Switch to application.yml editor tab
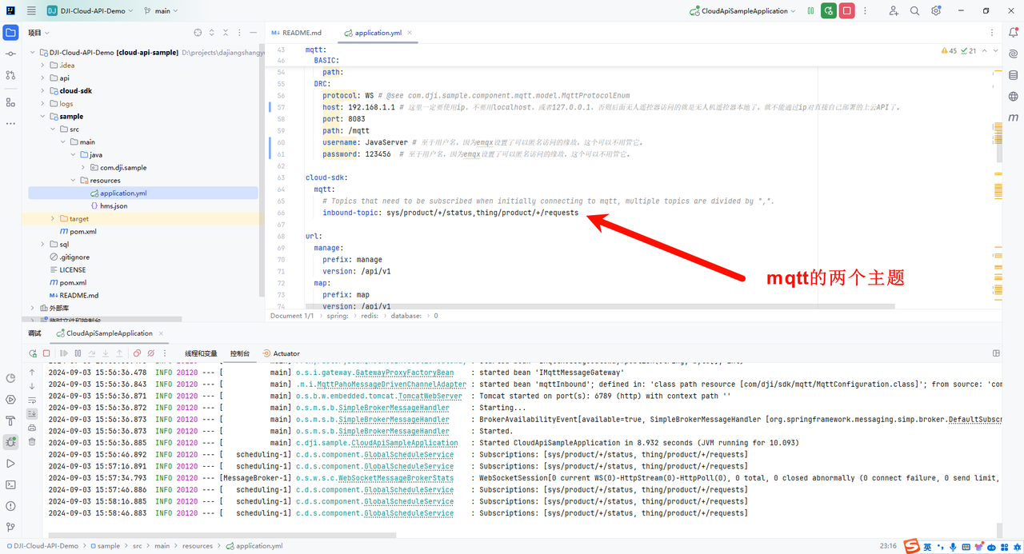 coord(378,33)
